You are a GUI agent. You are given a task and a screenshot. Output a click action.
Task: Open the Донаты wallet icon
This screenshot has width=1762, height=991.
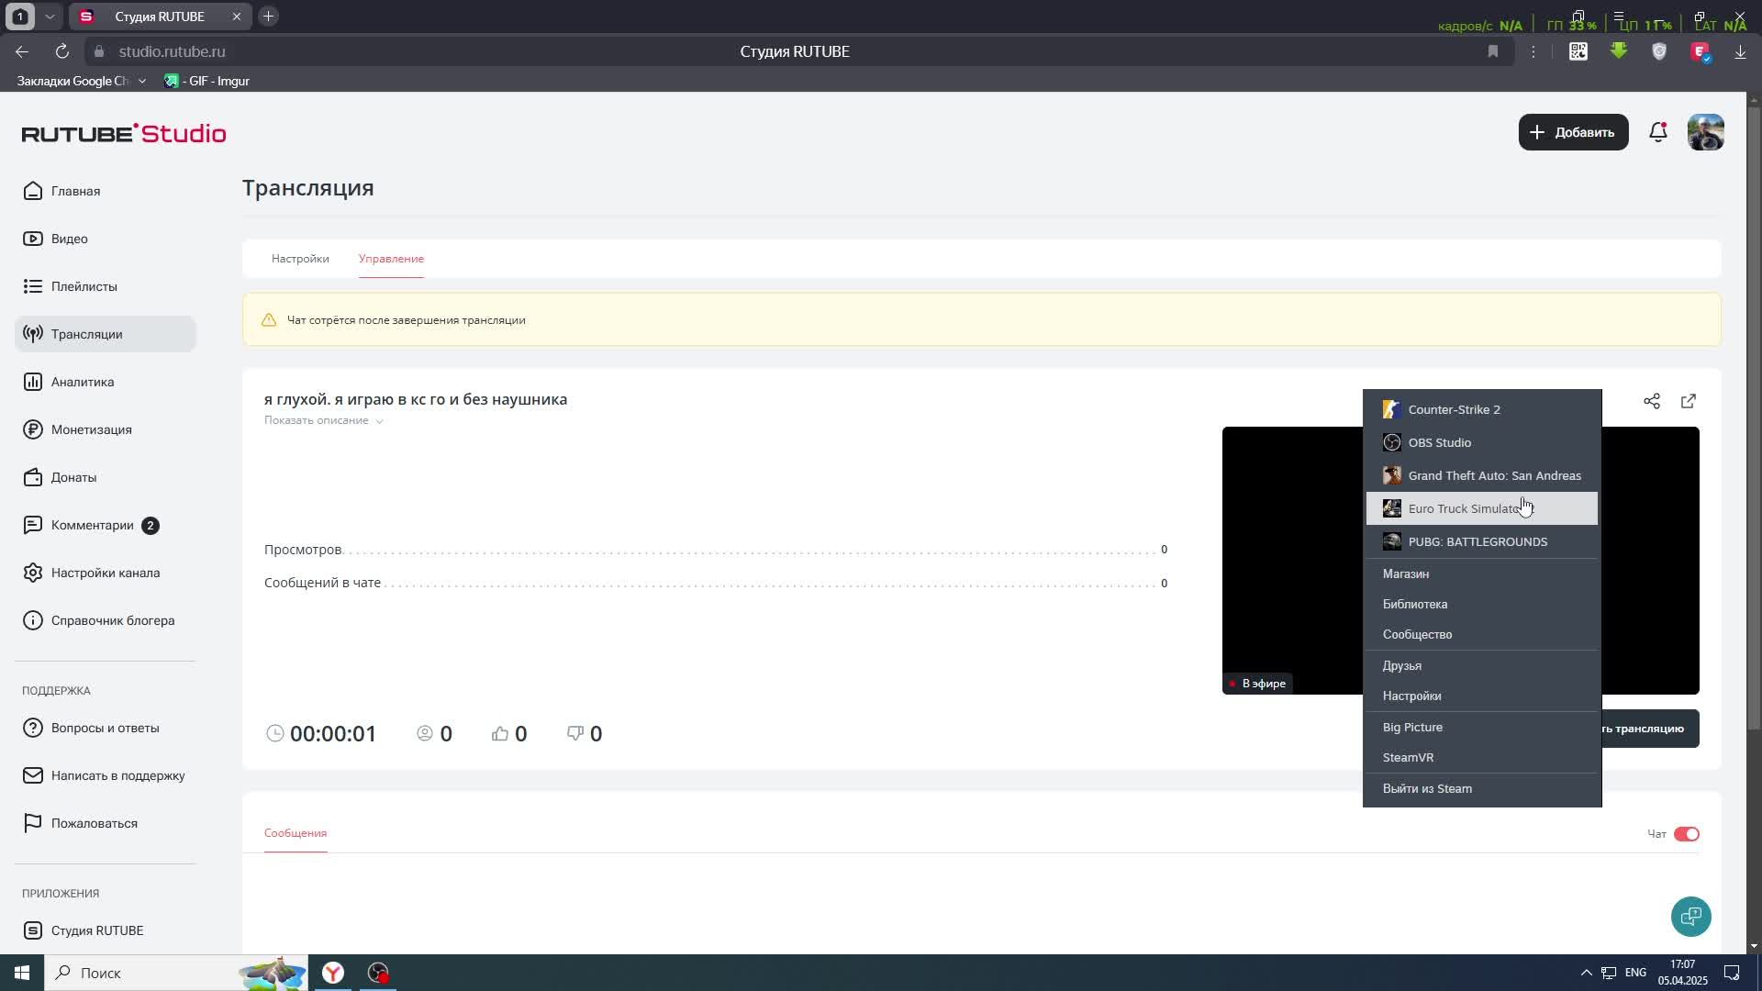33,477
